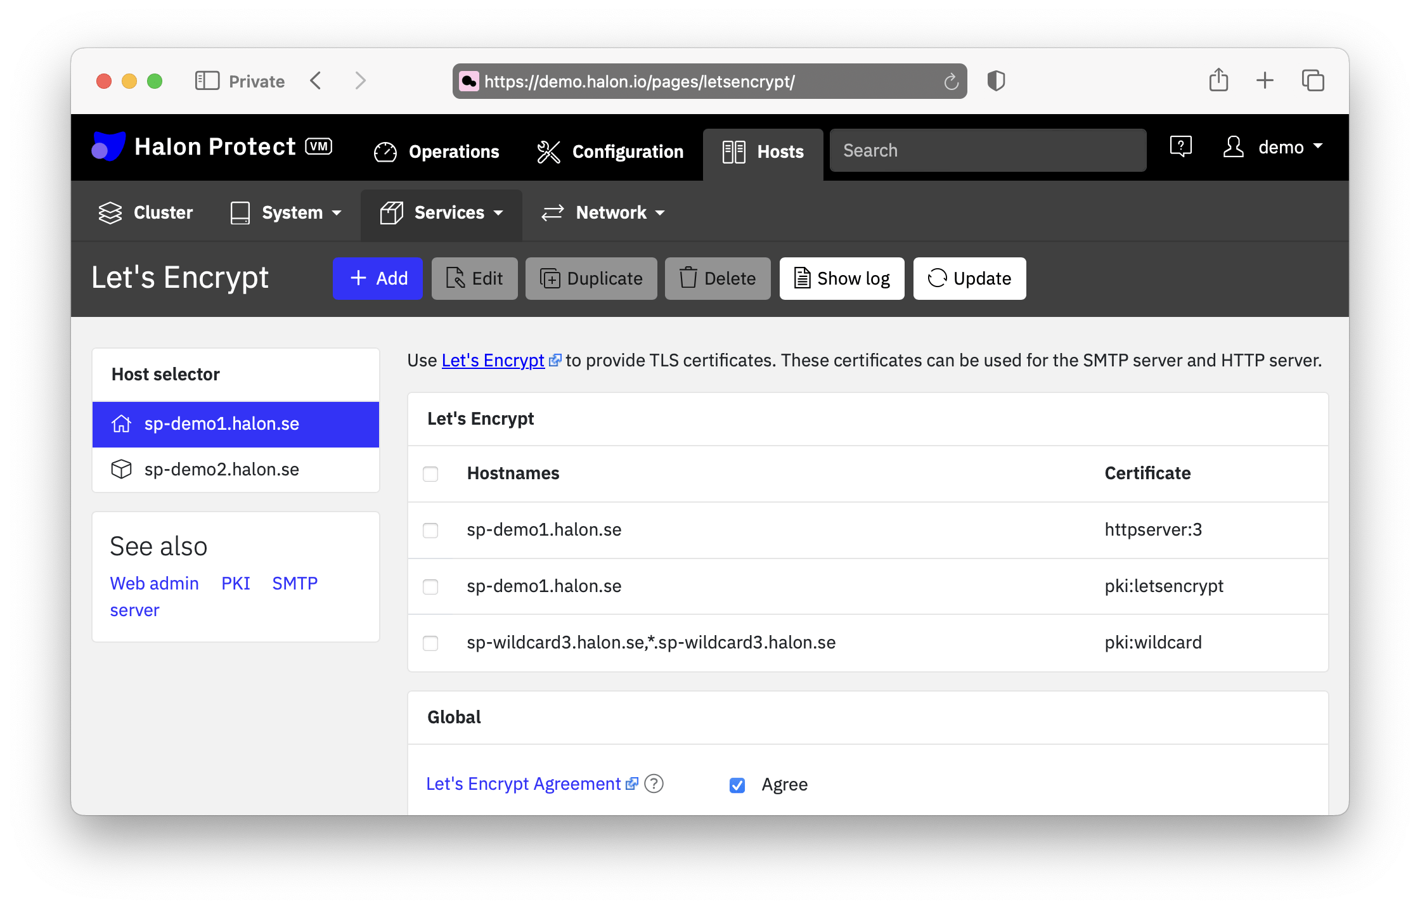Screen dimensions: 1420x909
Task: Switch to the Operations tab
Action: 437,151
